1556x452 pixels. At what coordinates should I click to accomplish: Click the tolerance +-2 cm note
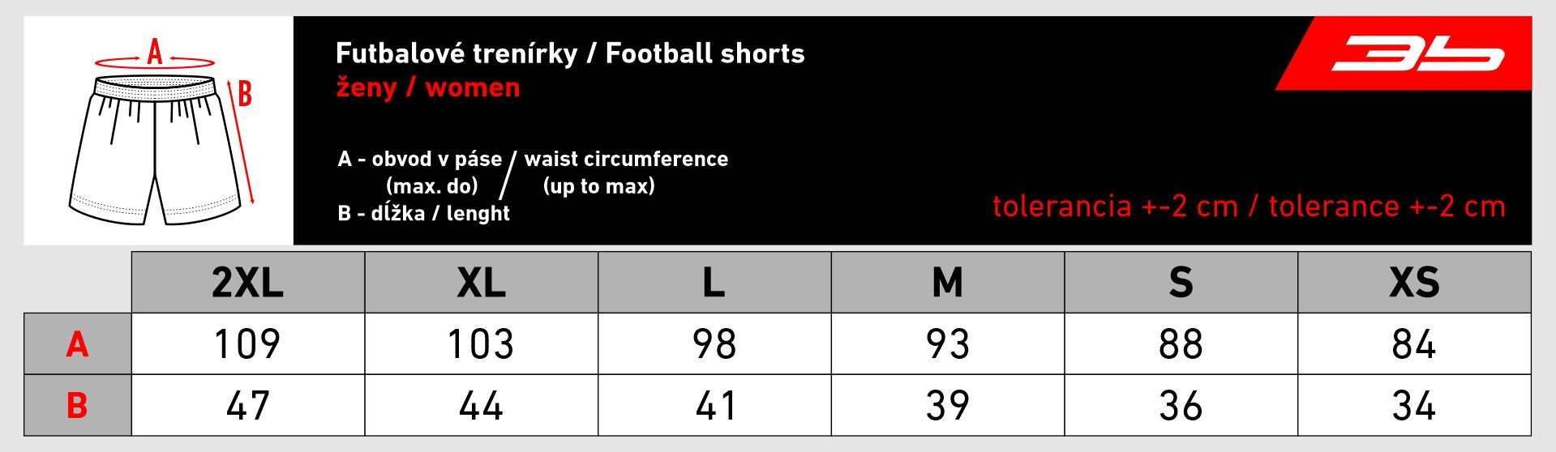[x=1249, y=207]
